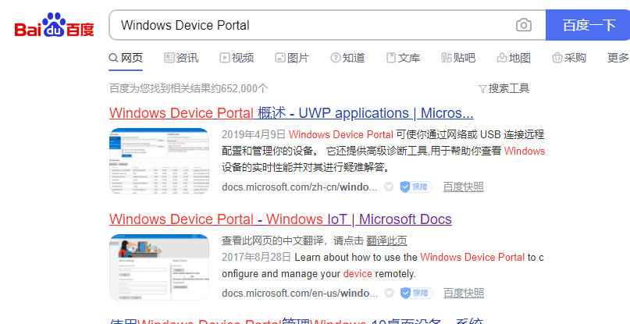Open camera image search icon
Screen dimensions: 630x324
pos(524,25)
